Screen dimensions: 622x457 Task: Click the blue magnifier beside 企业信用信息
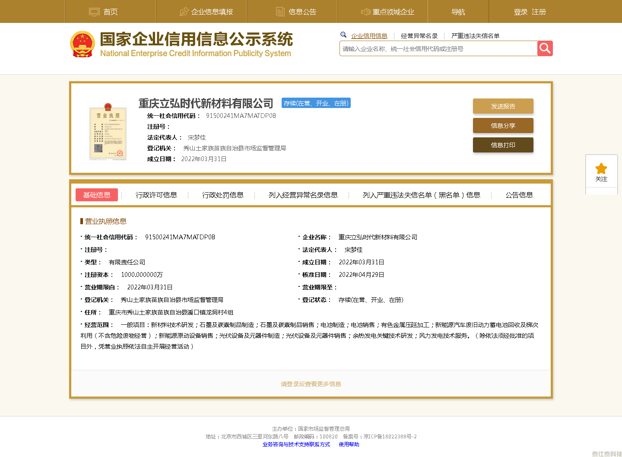tap(343, 35)
